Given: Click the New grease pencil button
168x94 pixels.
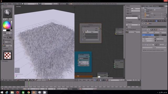Looking at the screenshot, I should pos(135,32).
